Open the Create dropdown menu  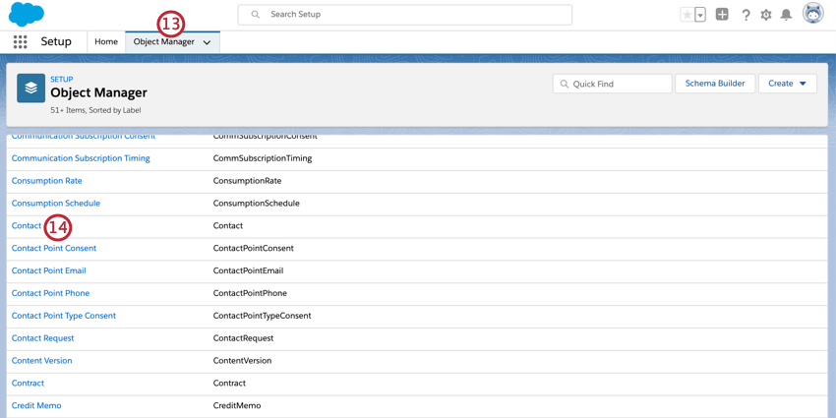click(x=787, y=84)
